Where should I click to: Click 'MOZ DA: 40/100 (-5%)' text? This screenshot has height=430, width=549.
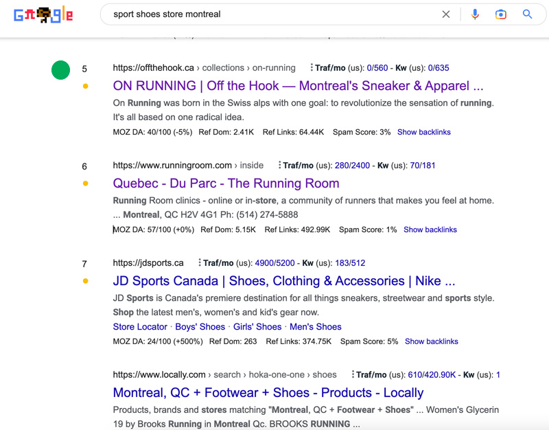[152, 132]
